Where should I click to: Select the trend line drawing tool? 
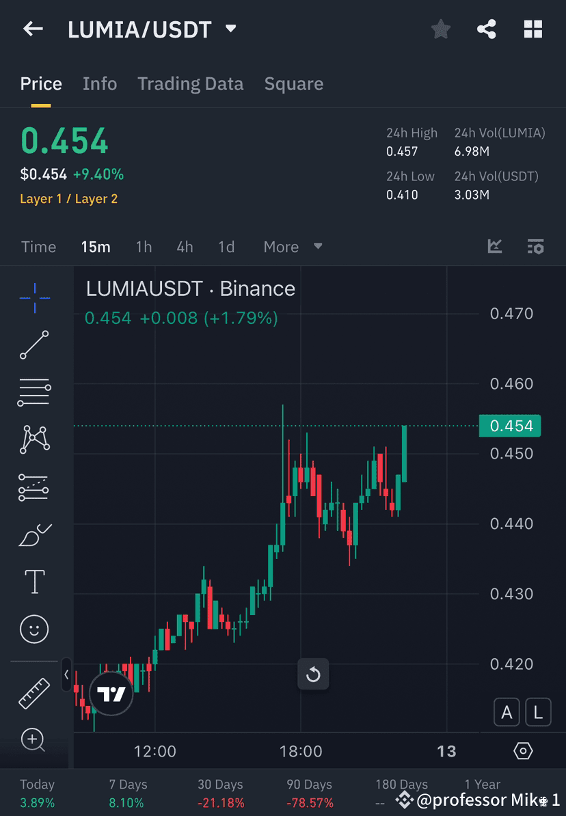pos(34,346)
